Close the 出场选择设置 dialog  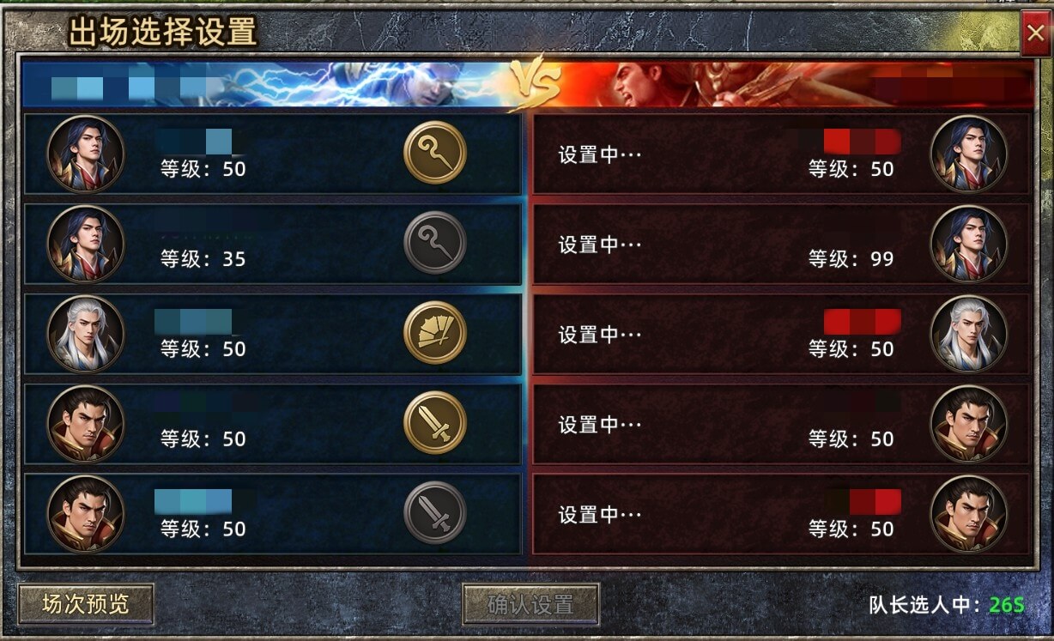1035,33
